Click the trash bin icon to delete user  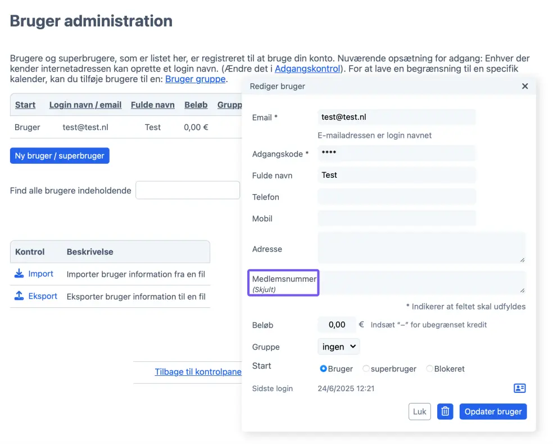click(445, 411)
